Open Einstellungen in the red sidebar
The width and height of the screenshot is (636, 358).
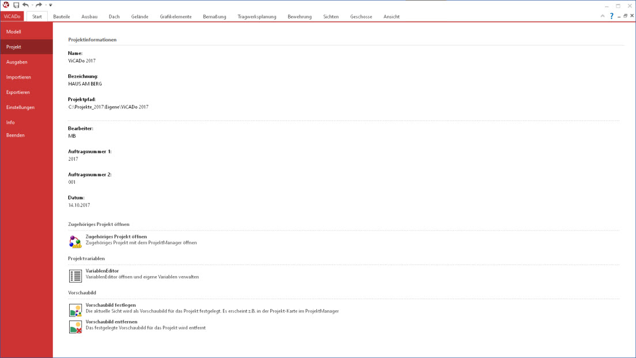(x=26, y=108)
